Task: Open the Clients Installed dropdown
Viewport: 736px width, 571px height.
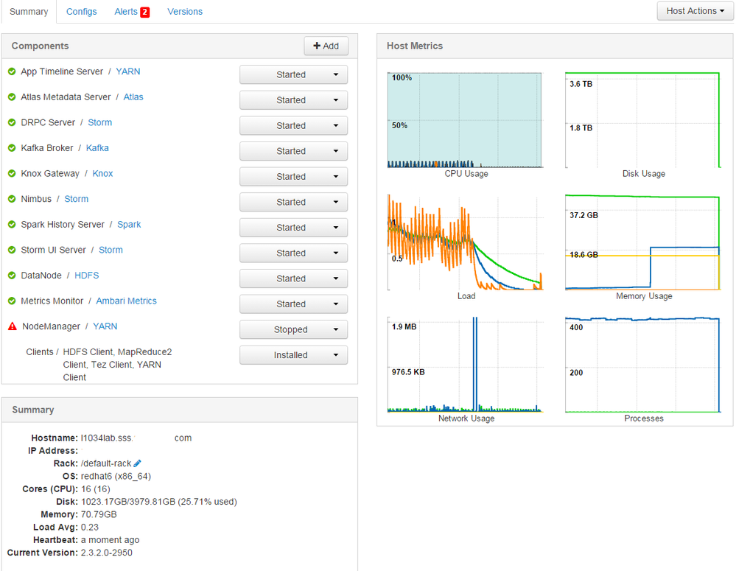Action: click(x=293, y=355)
